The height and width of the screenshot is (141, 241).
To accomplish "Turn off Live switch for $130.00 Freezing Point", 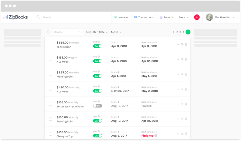I will (x=98, y=121).
